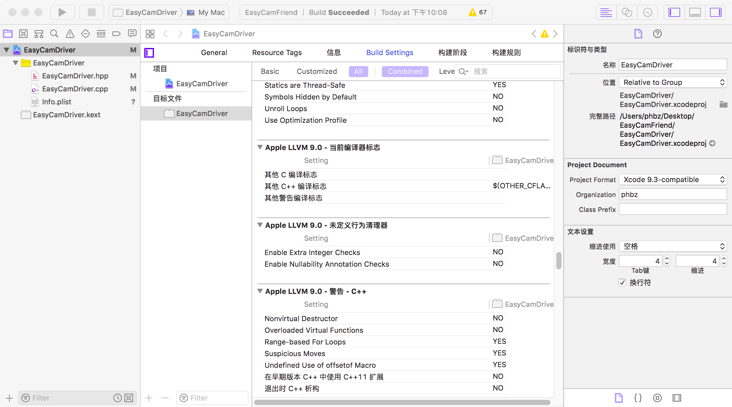Screen dimensions: 732x407
Task: Open the Find navigator magnifier icon
Action: click(54, 34)
